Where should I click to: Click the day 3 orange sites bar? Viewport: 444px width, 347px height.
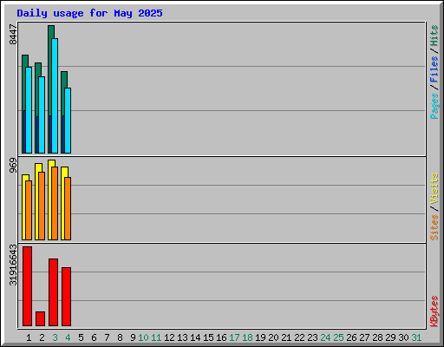point(55,203)
